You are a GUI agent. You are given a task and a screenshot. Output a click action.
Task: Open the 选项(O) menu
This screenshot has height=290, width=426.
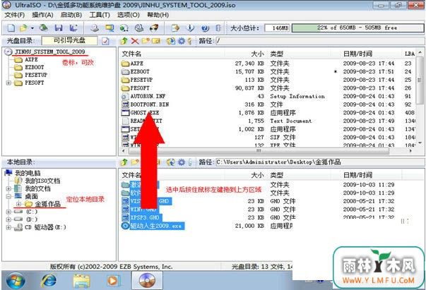pos(129,15)
